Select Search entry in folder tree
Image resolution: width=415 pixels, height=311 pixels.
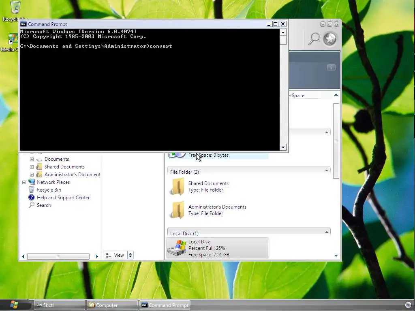[44, 205]
